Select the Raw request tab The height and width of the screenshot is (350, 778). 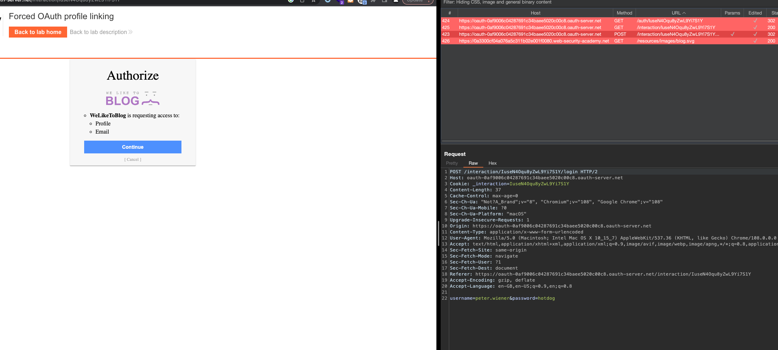tap(473, 163)
